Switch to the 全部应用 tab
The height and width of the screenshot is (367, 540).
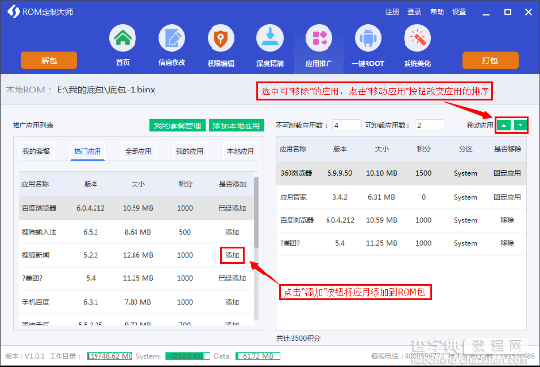tap(138, 151)
